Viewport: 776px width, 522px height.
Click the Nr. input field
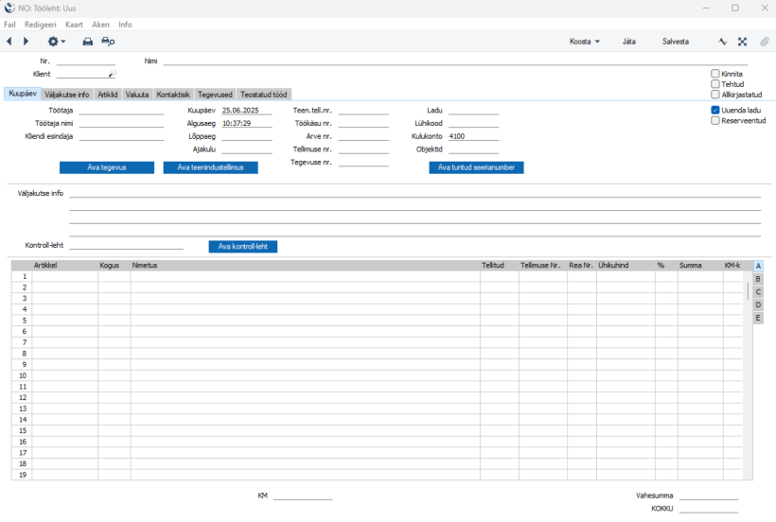tap(85, 61)
